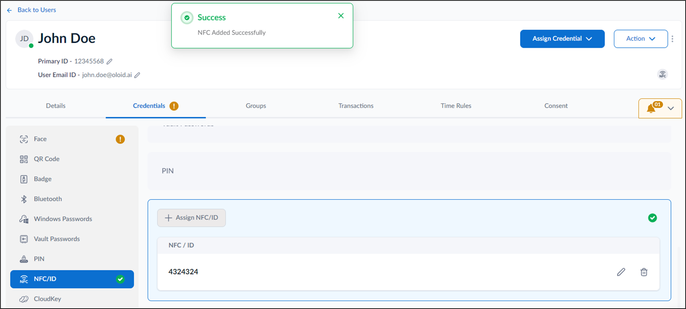The image size is (686, 309).
Task: Open the three-dot more options menu
Action: (672, 39)
